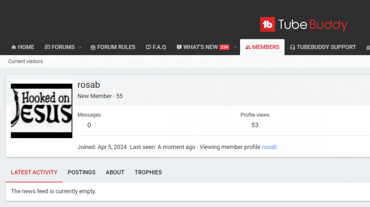Click the TubeBuddy logo icon
Screen dimensions: 370x207
click(x=267, y=24)
